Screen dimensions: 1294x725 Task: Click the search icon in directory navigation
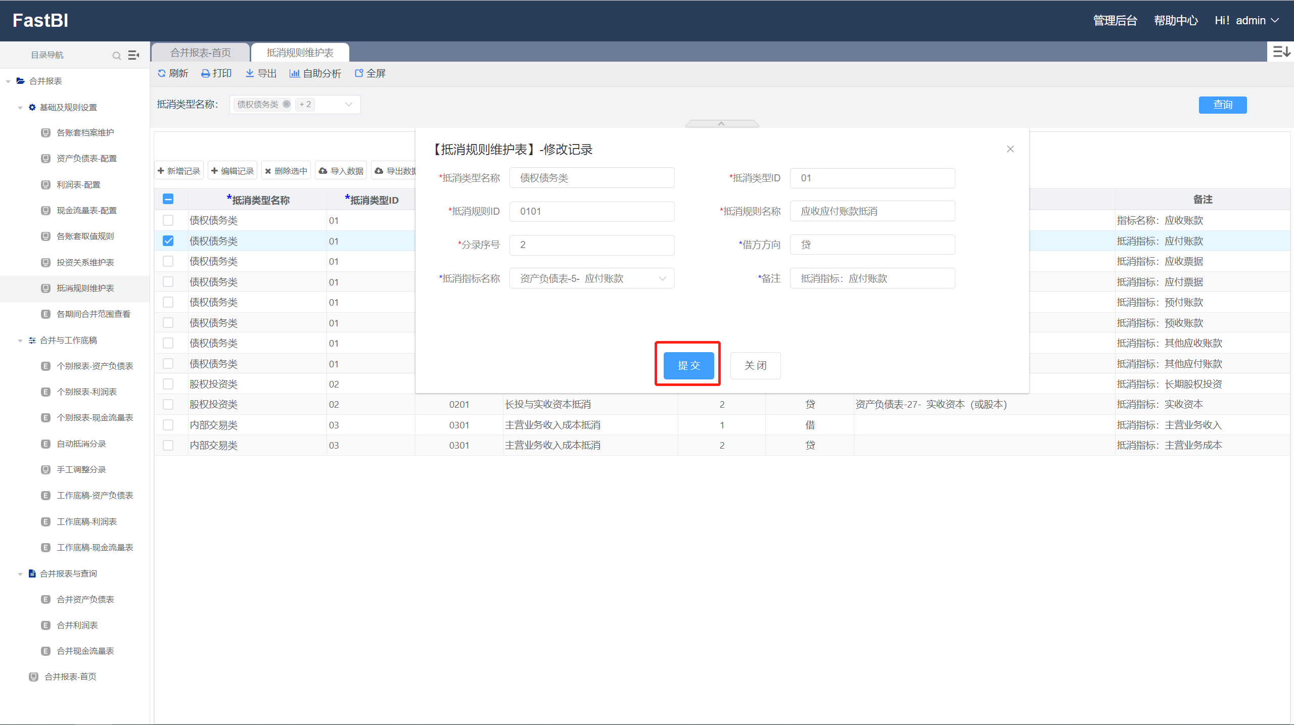click(117, 56)
